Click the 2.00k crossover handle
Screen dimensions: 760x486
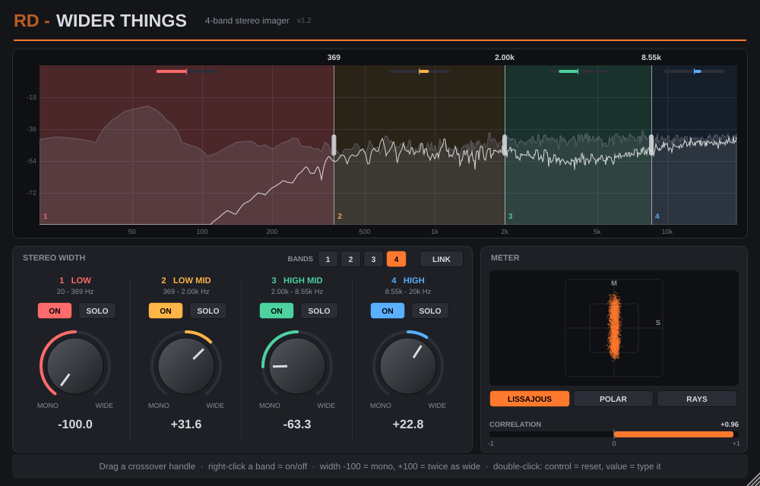[505, 145]
